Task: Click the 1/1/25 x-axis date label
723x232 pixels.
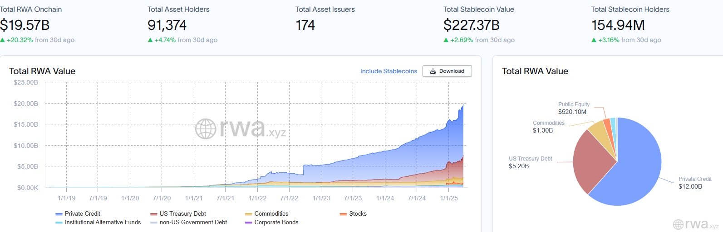Action: point(449,198)
